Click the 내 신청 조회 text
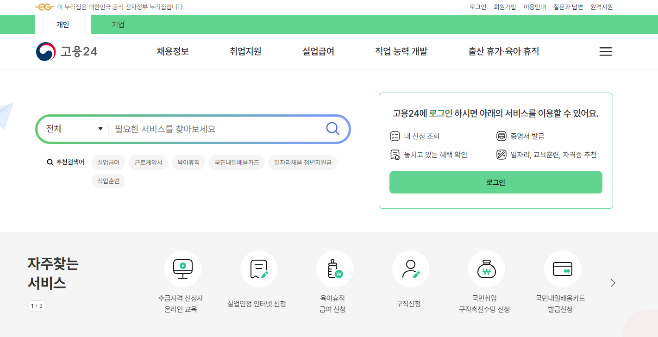 tap(421, 136)
